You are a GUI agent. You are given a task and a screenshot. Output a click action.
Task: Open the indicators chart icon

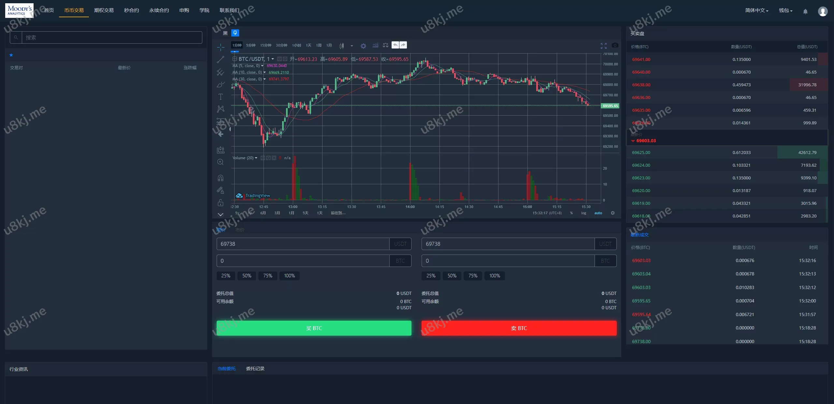pos(375,45)
